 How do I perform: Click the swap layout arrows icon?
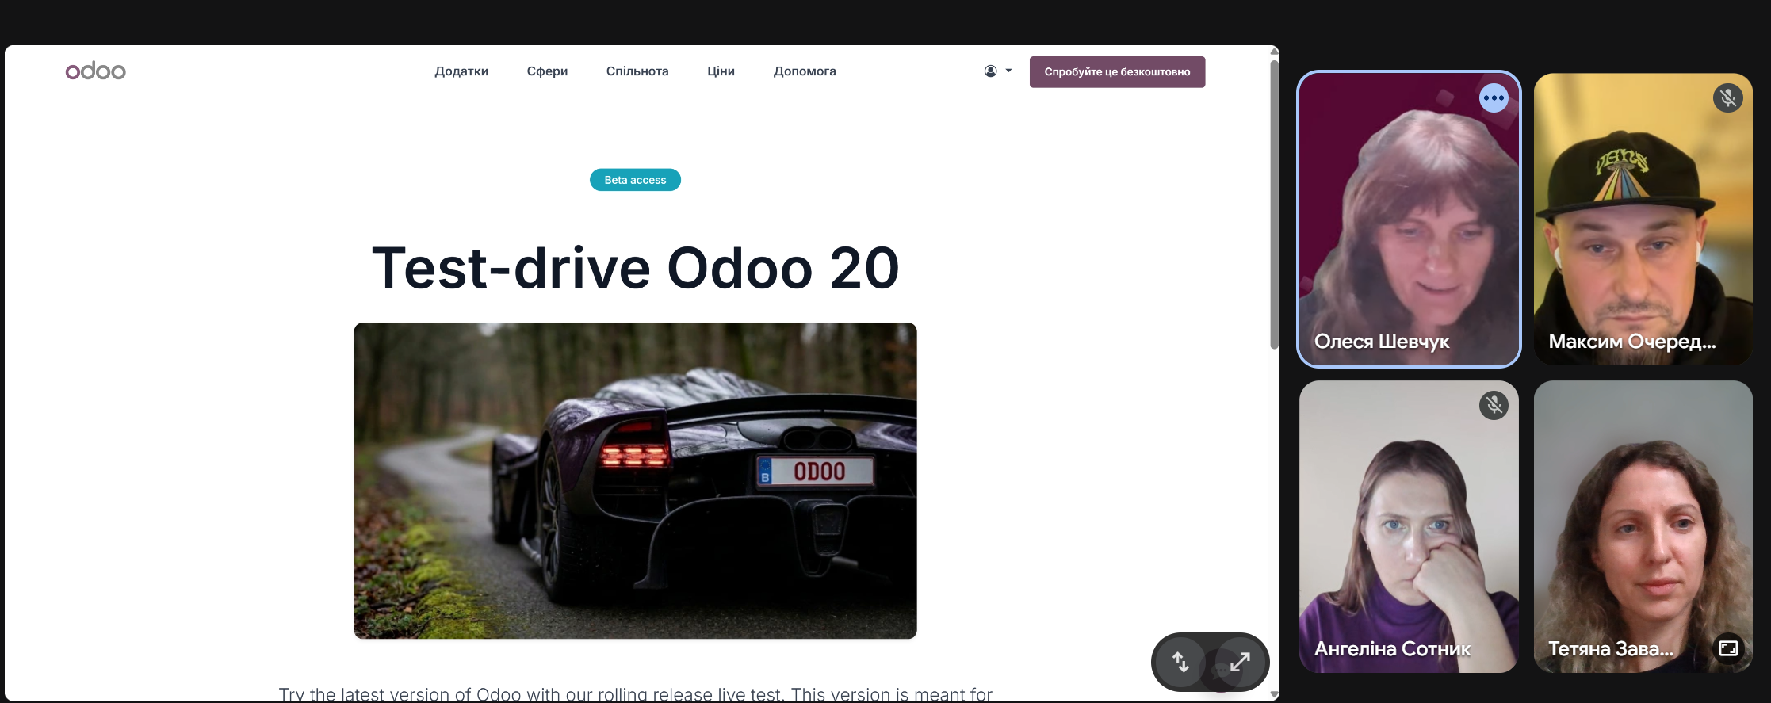pyautogui.click(x=1181, y=662)
